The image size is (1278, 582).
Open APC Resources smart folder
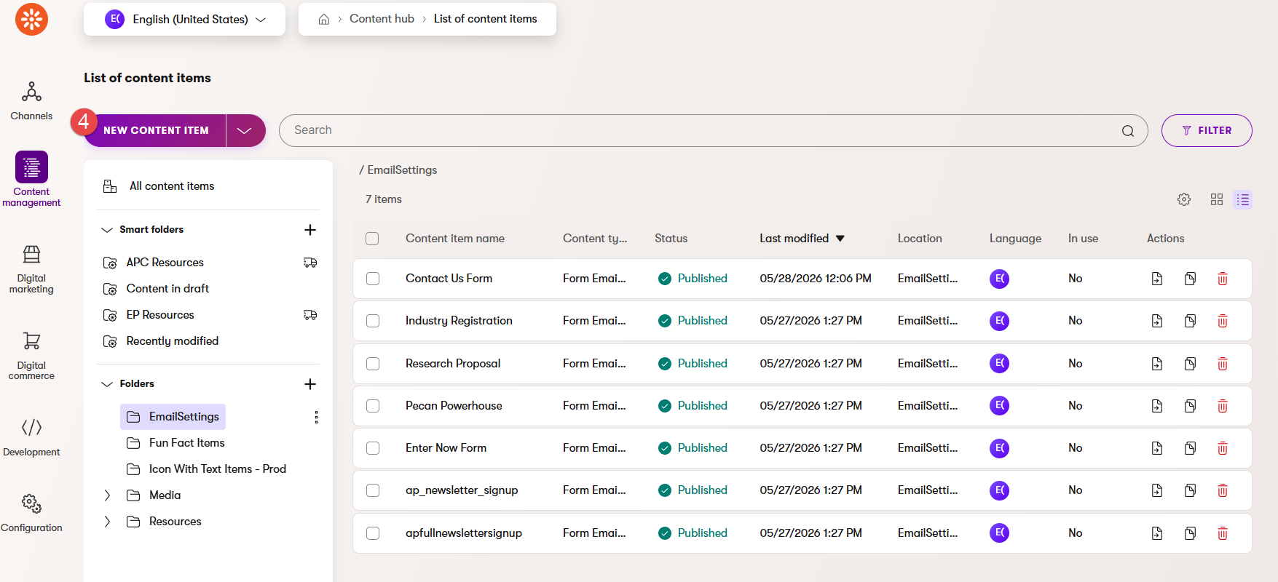point(165,263)
